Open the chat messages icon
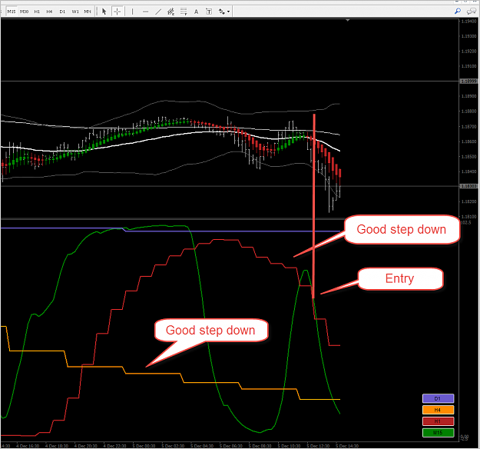Screen dimensions: 480x449 point(471,12)
